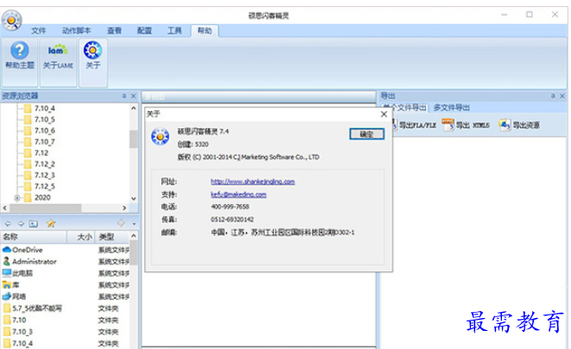Screen dimensions: 571x349
Task: Maximize the application window
Action: click(x=529, y=15)
